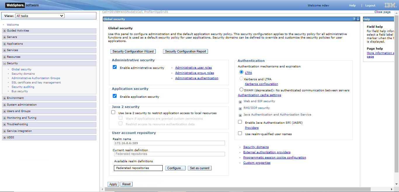The image size is (399, 192).
Task: Minimize the Global security portlet with the dash icon
Action: (x=358, y=19)
